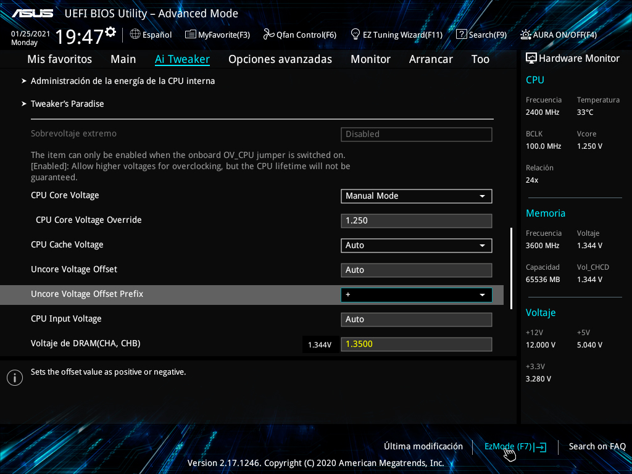Click the info icon beside help text

[15, 378]
